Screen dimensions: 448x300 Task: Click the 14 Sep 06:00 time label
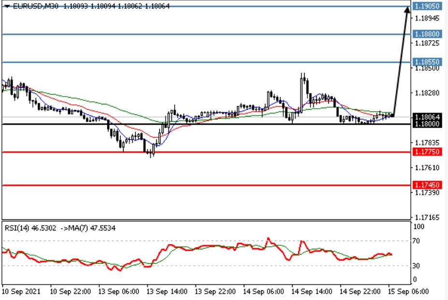coord(264,292)
